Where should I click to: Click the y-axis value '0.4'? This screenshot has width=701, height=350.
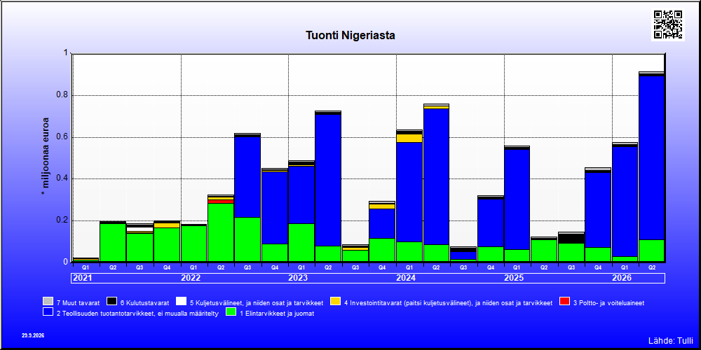point(61,178)
